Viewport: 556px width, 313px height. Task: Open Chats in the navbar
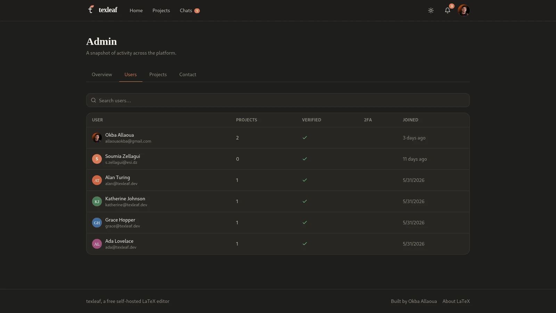pyautogui.click(x=186, y=10)
